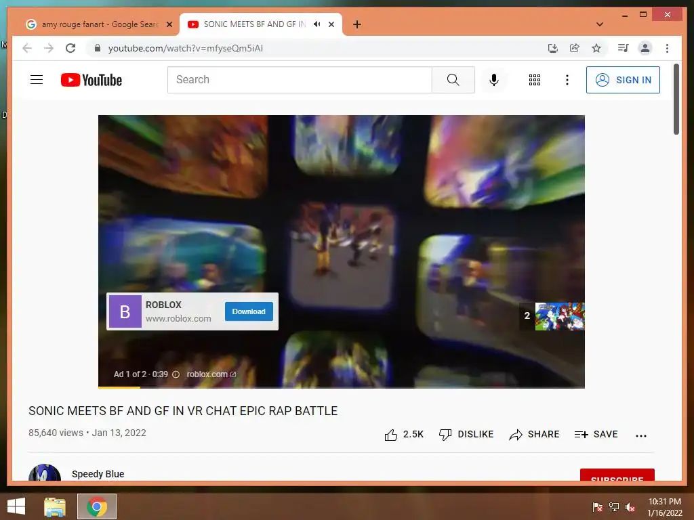Click the Download ad button
Image resolution: width=694 pixels, height=520 pixels.
[x=249, y=311]
